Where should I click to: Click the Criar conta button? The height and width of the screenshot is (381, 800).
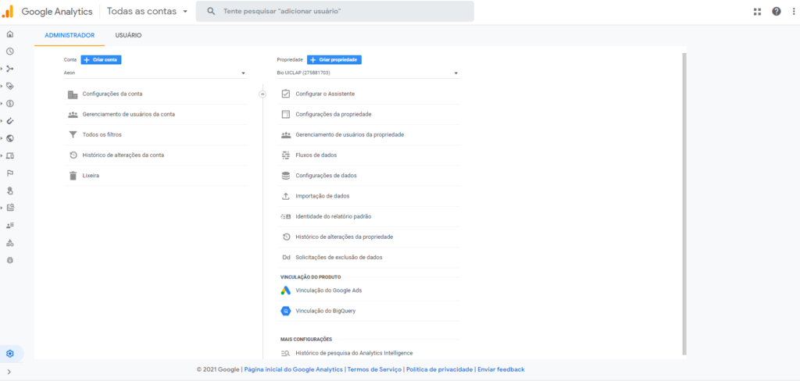tap(101, 59)
